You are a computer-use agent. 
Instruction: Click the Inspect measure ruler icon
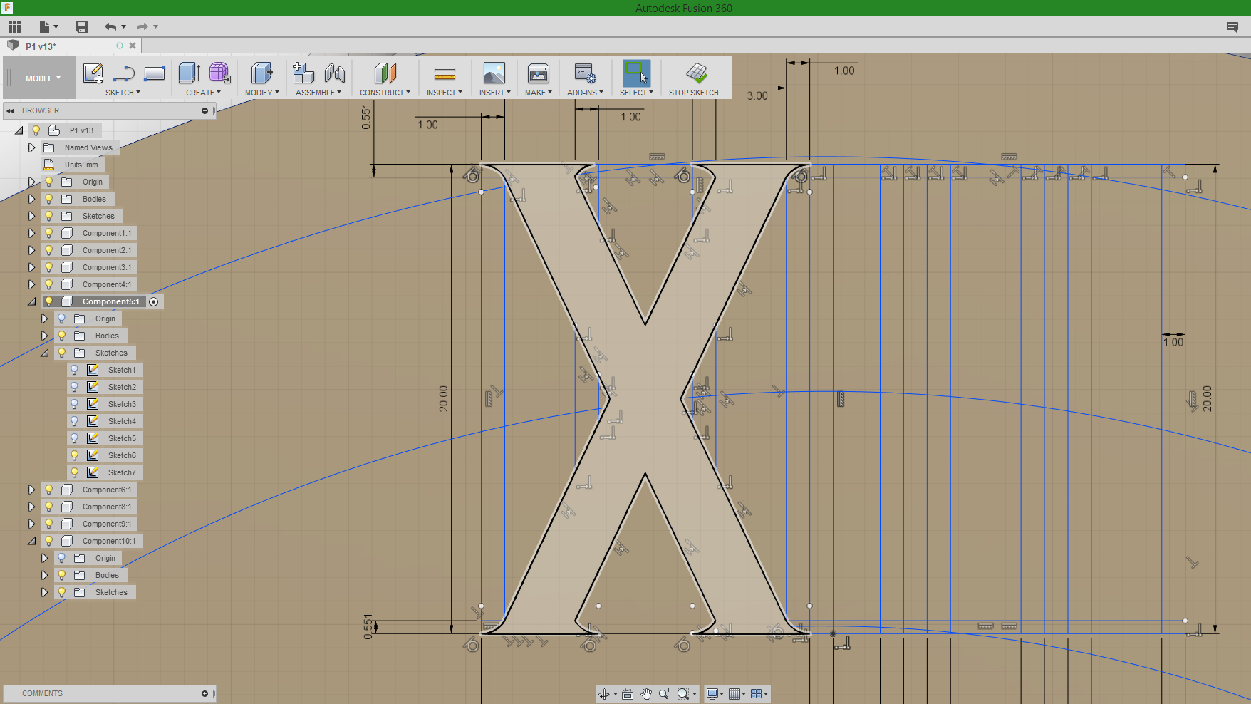coord(445,73)
